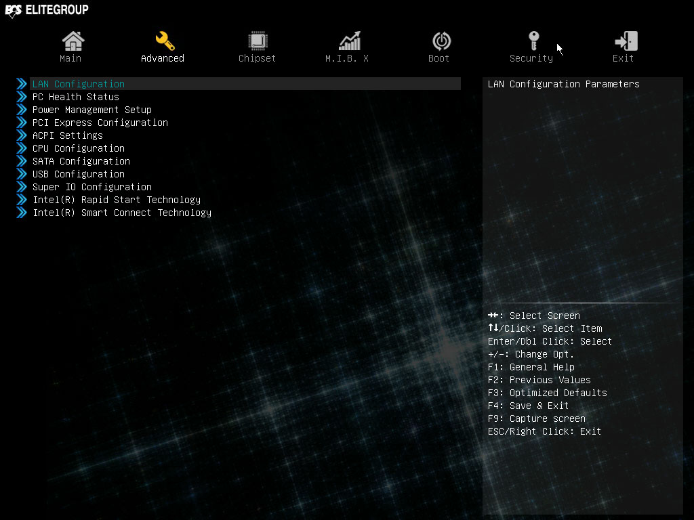The image size is (694, 520).
Task: Switch to the Chipset tab label
Action: (257, 58)
